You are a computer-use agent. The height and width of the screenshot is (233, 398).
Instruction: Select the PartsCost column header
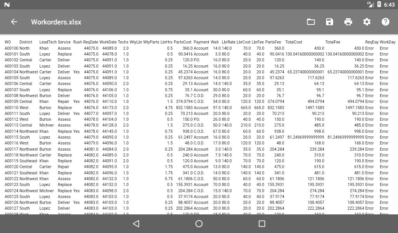coord(183,42)
